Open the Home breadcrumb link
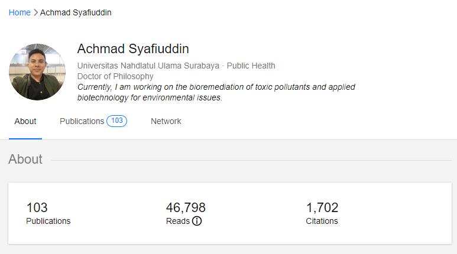 (x=20, y=12)
